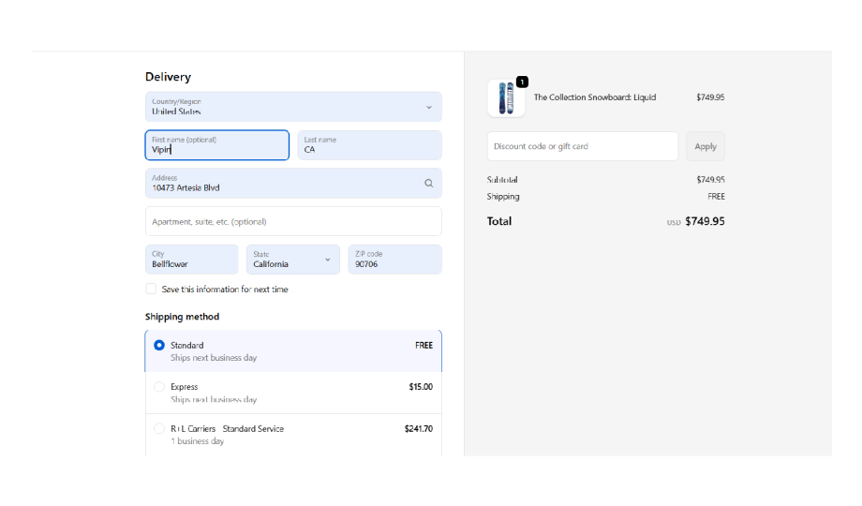Check Save this information for next time

tap(151, 290)
